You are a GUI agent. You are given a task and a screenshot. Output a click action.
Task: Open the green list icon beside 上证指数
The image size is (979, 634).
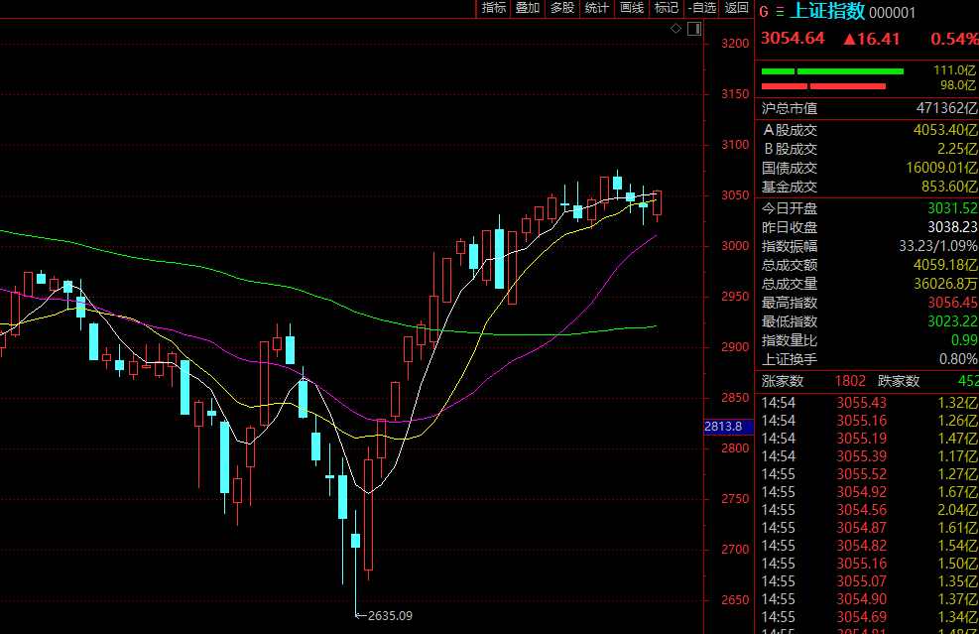780,12
